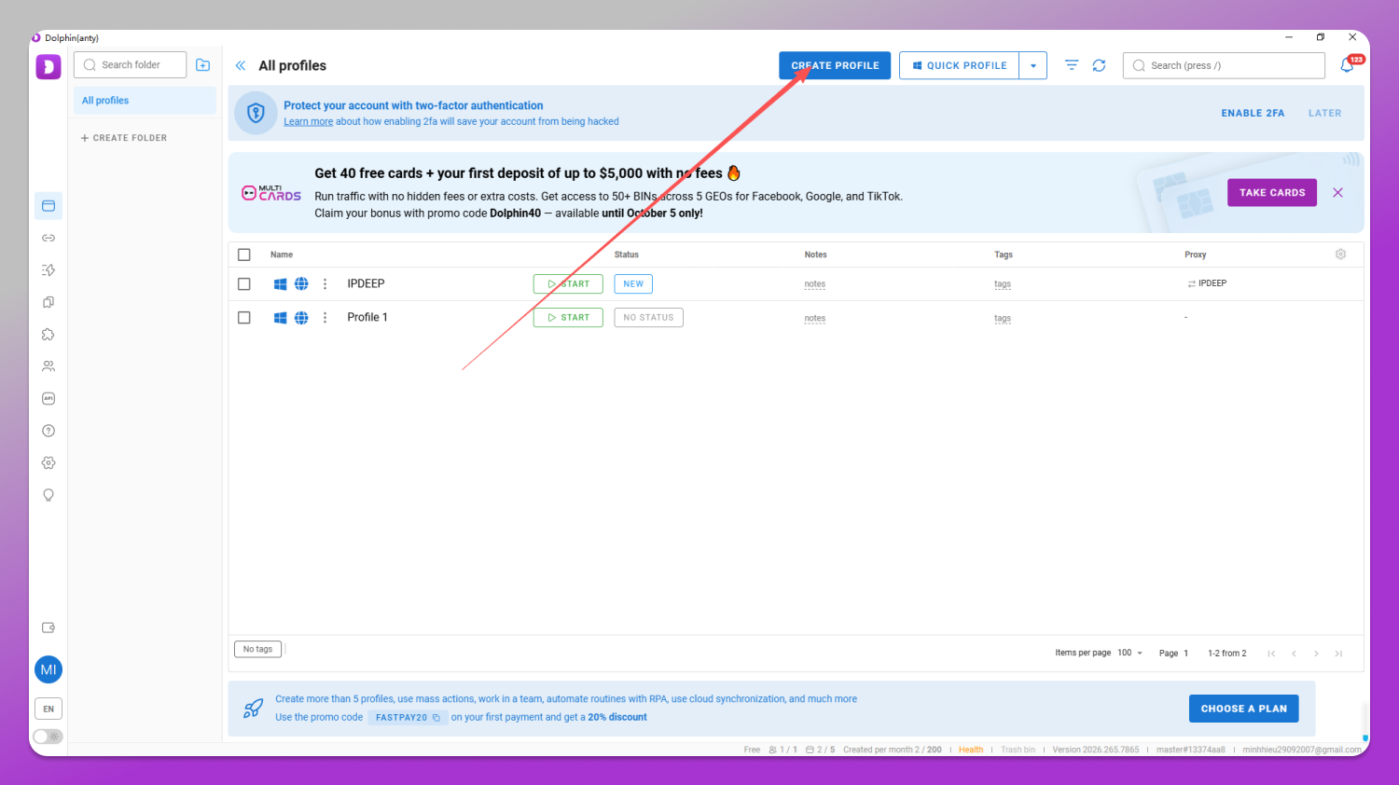Toggle the light/dark theme switch
Viewport: 1399px width, 785px height.
click(x=48, y=737)
